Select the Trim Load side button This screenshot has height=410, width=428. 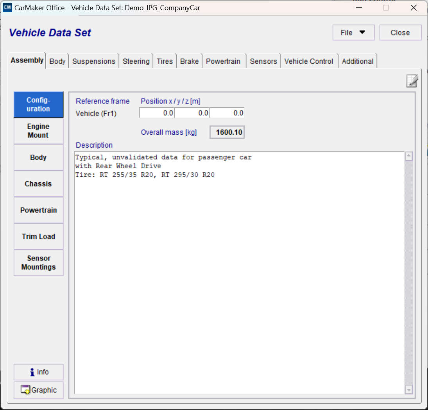coord(38,237)
